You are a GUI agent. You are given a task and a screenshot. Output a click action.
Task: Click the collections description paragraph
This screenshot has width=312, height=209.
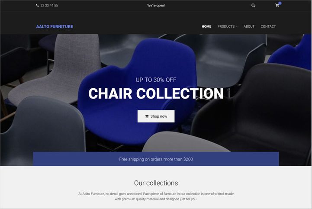click(156, 196)
